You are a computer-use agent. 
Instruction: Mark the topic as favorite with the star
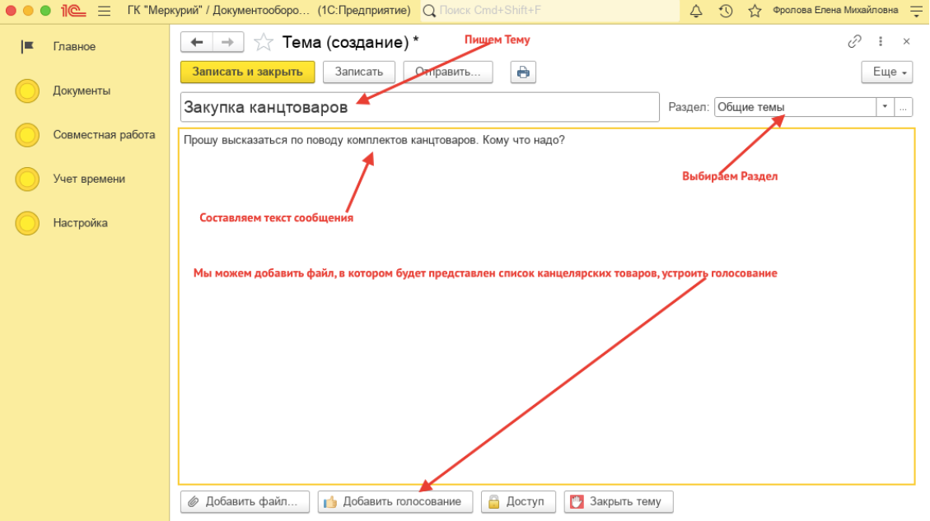pos(264,42)
